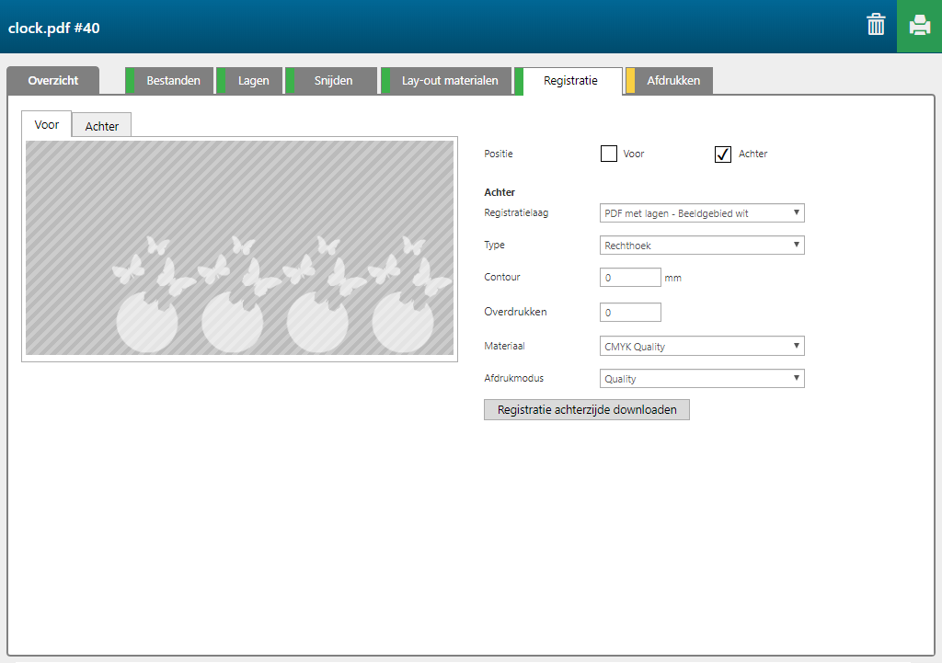The height and width of the screenshot is (663, 942).
Task: Select the Voor preview tab
Action: (x=47, y=125)
